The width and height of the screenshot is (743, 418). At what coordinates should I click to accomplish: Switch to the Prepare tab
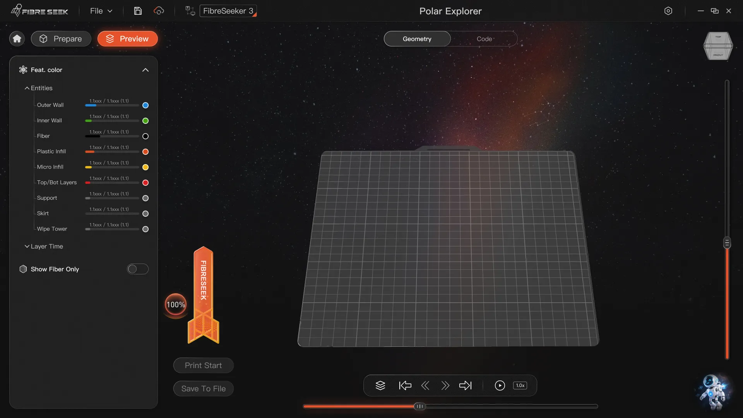click(61, 39)
